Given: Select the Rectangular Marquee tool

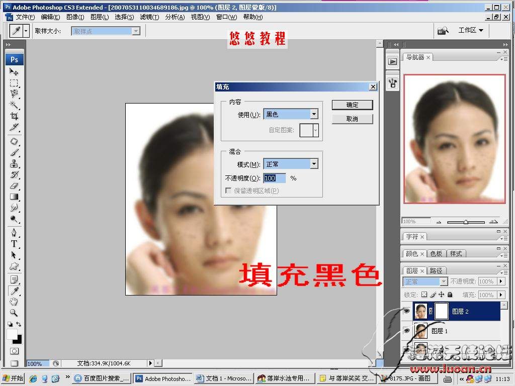Looking at the screenshot, I should (x=14, y=82).
